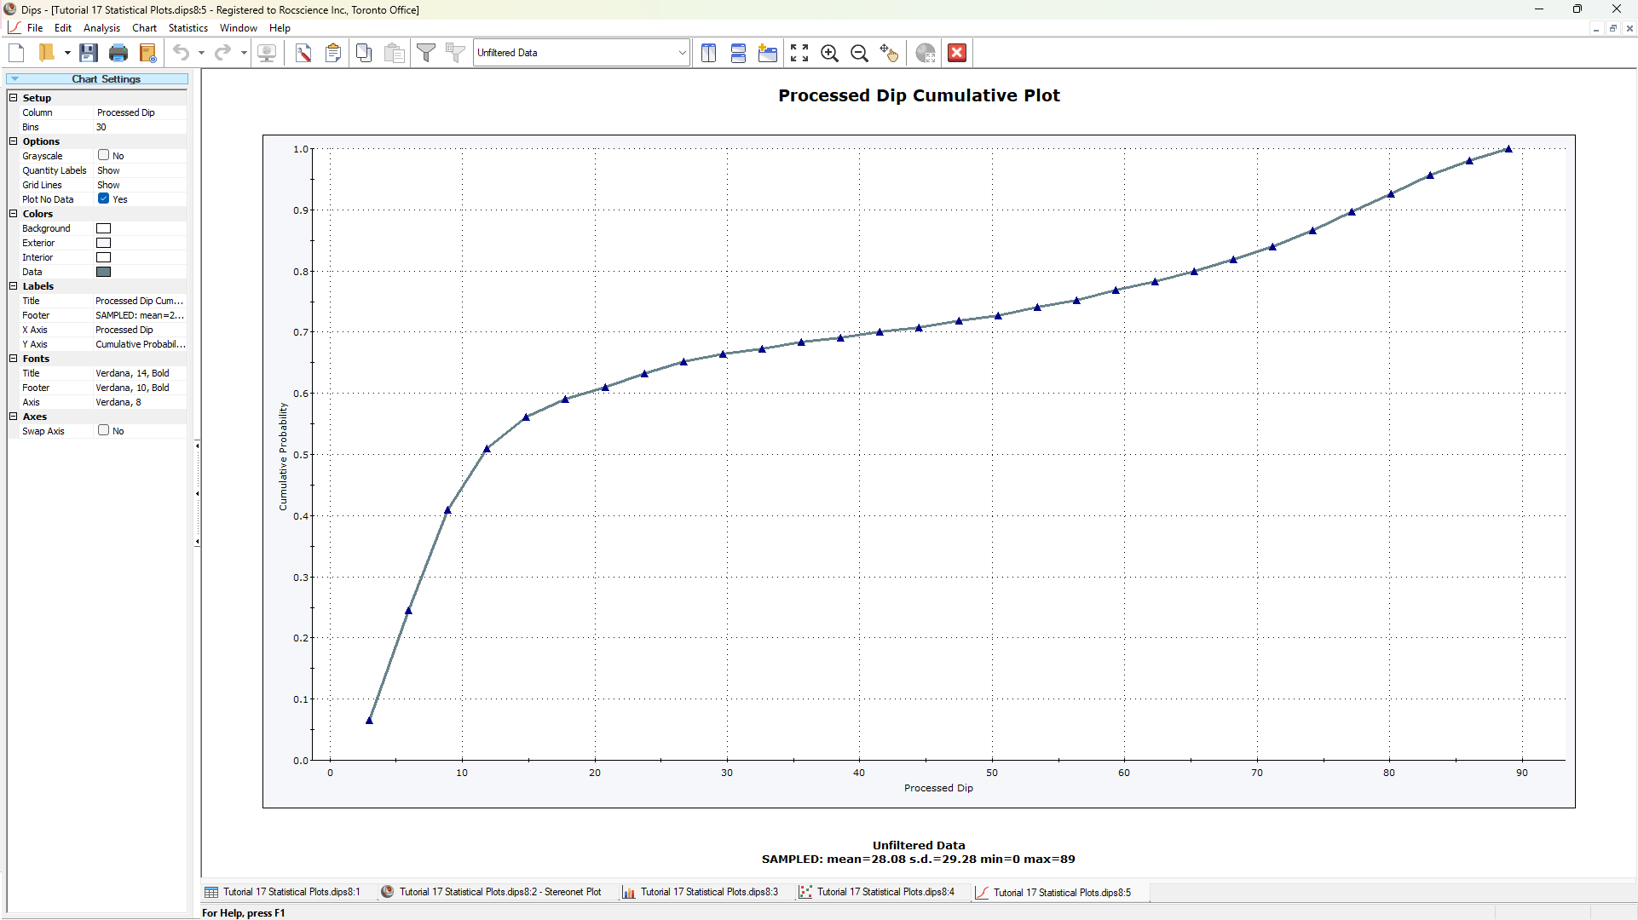
Task: Click the Data color swatch
Action: 103,271
